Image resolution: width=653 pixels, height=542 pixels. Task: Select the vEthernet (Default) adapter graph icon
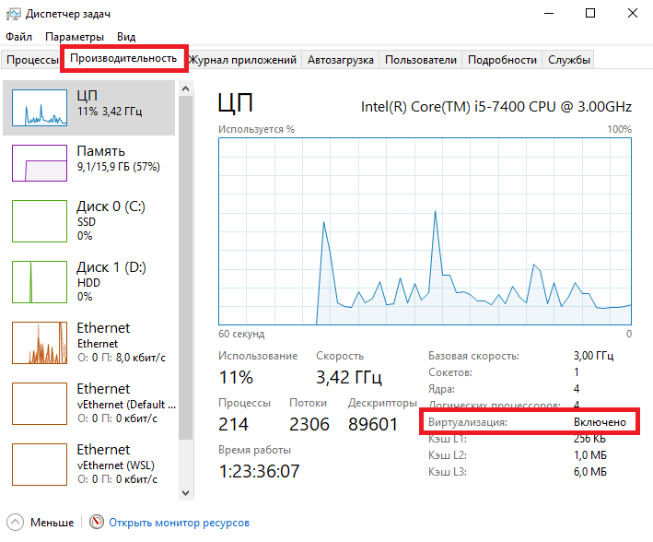[x=40, y=404]
